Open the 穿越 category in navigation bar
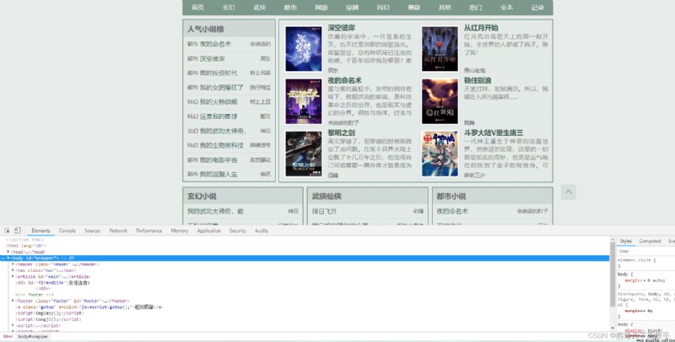This screenshot has width=675, height=342. click(352, 8)
